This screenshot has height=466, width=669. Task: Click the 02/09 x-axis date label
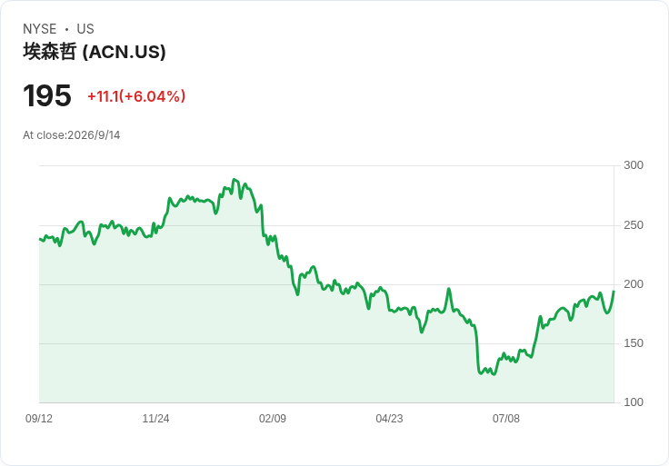pos(273,419)
